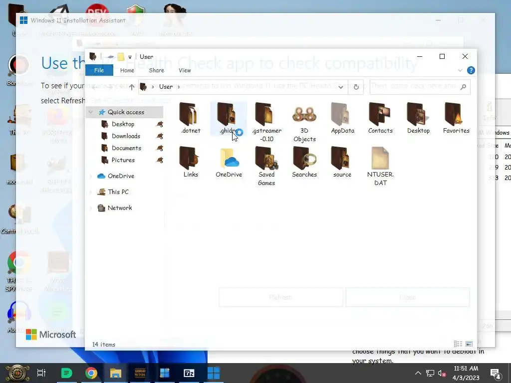Open the OneDrive folder in file pane
The width and height of the screenshot is (511, 383).
click(x=229, y=162)
